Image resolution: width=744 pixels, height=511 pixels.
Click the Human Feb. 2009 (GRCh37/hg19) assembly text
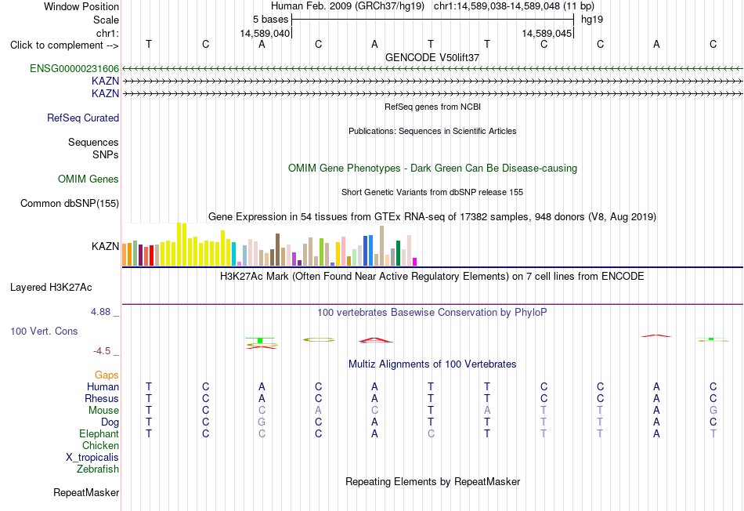pyautogui.click(x=347, y=6)
